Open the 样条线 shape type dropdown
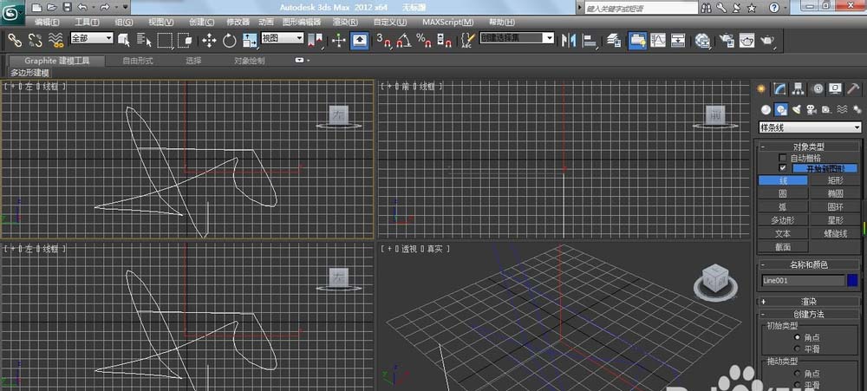867x391 pixels. pyautogui.click(x=810, y=127)
